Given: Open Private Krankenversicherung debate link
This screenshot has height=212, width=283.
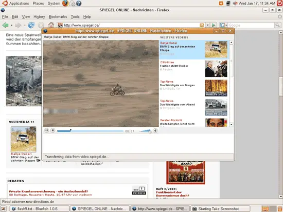Looking at the screenshot, I should pos(48,191).
